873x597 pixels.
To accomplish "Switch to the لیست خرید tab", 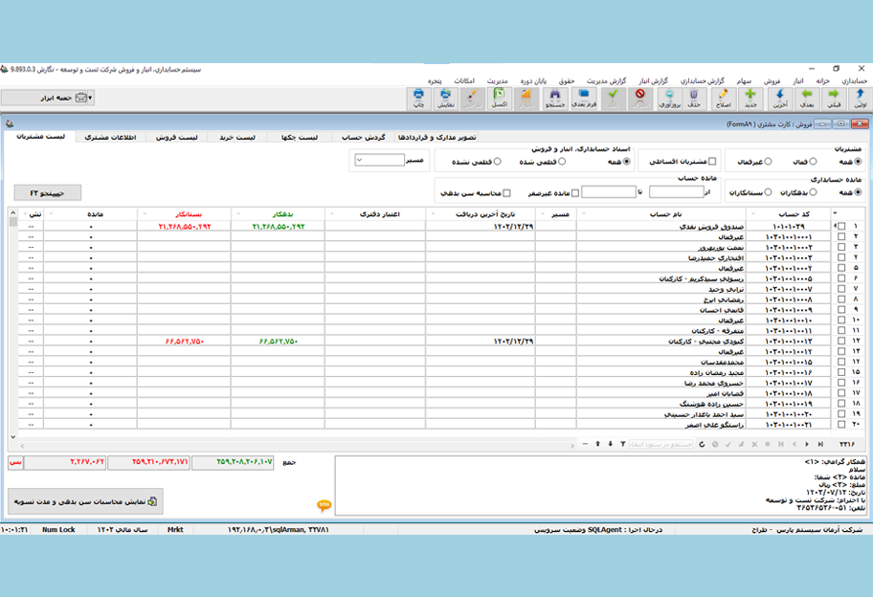I will [237, 138].
